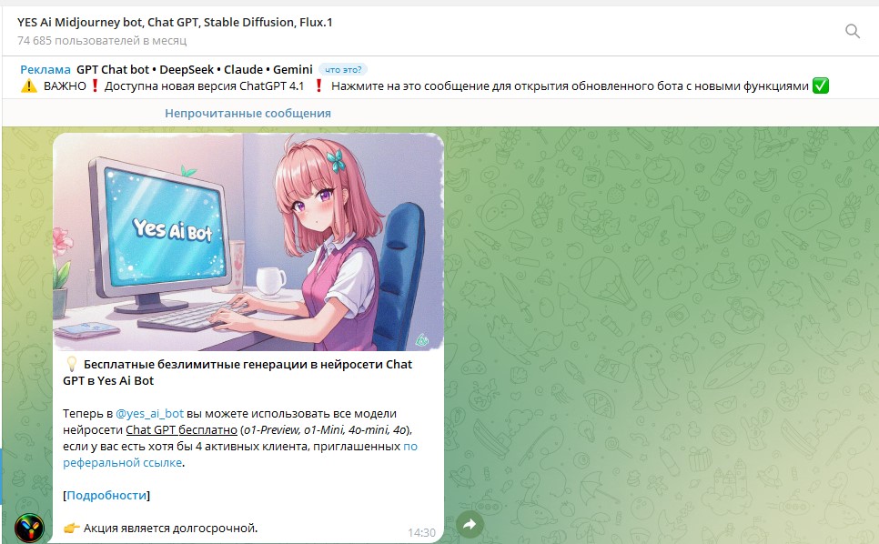Image resolution: width=879 pixels, height=544 pixels.
Task: Click the underlined 'Chat GPT бесплатно' text
Action: click(181, 429)
